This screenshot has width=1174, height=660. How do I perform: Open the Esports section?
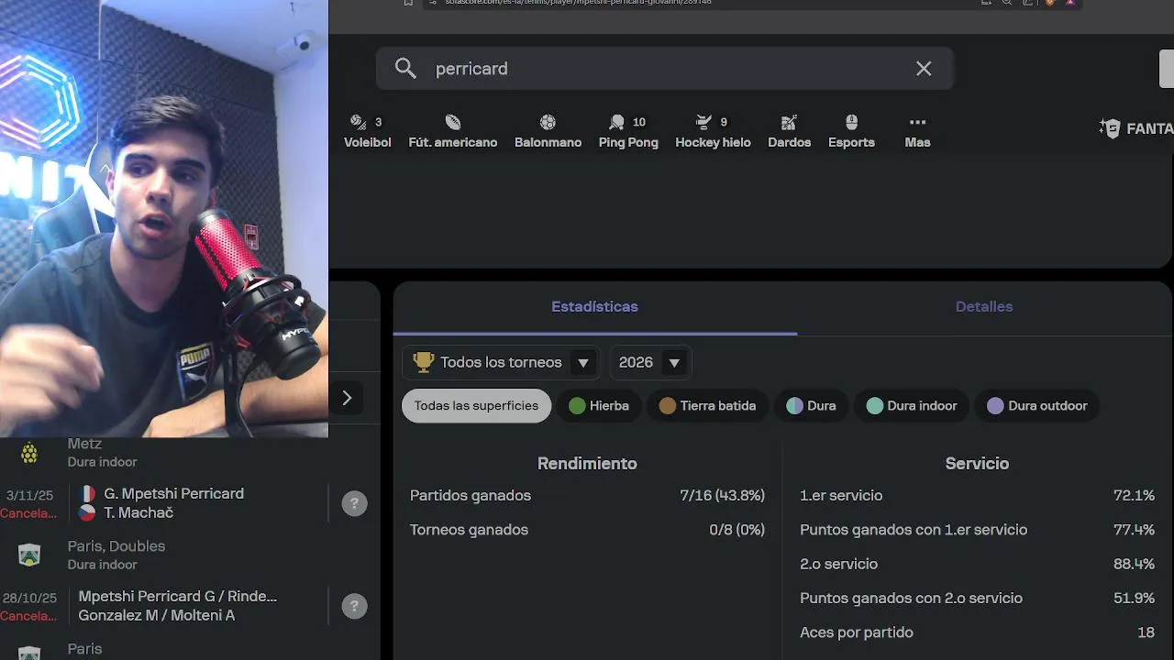click(x=851, y=131)
